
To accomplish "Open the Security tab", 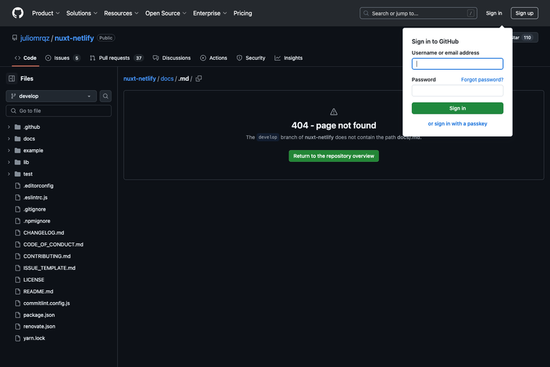I will 250,58.
